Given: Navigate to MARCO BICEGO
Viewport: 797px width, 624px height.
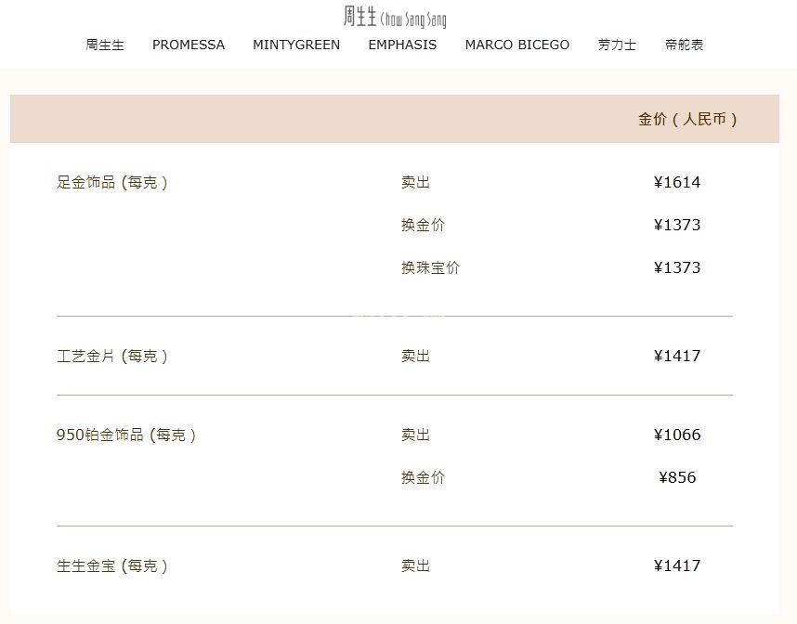Looking at the screenshot, I should [x=517, y=45].
